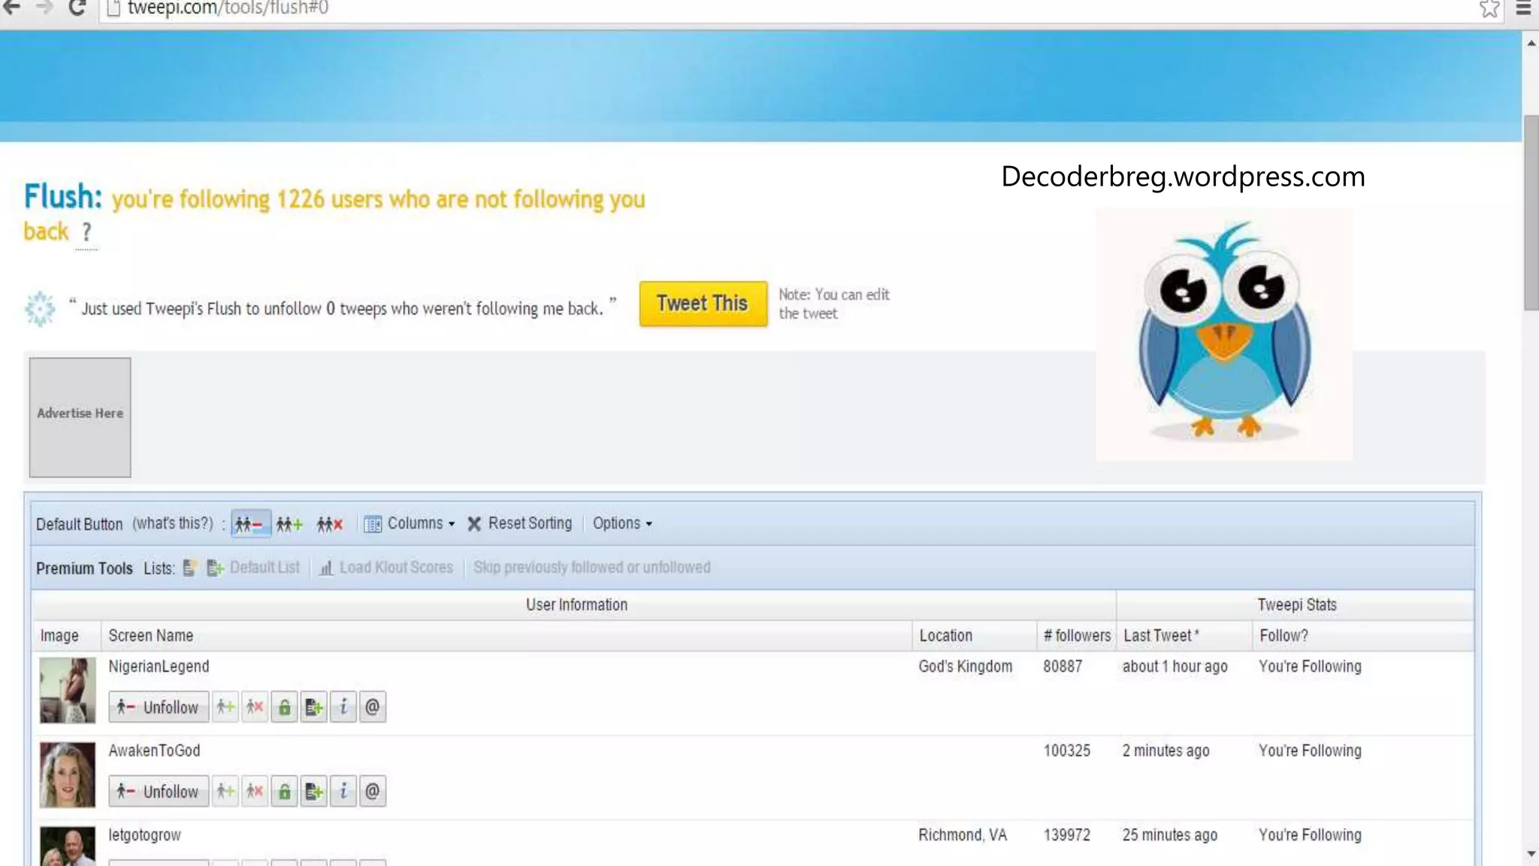Click add-to-list icon for NigerianLegend
The height and width of the screenshot is (866, 1539).
(x=313, y=707)
